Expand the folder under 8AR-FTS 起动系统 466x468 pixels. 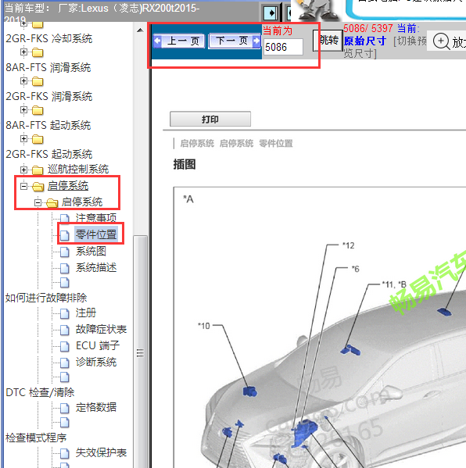pyautogui.click(x=23, y=139)
